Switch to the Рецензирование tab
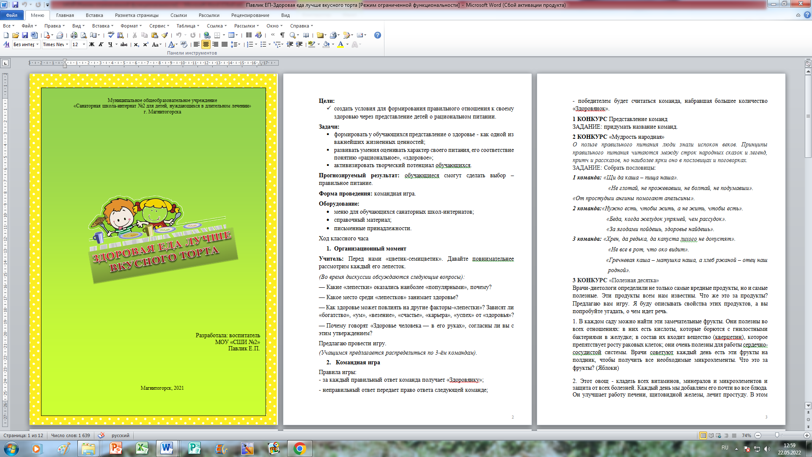Image resolution: width=812 pixels, height=457 pixels. 250,15
